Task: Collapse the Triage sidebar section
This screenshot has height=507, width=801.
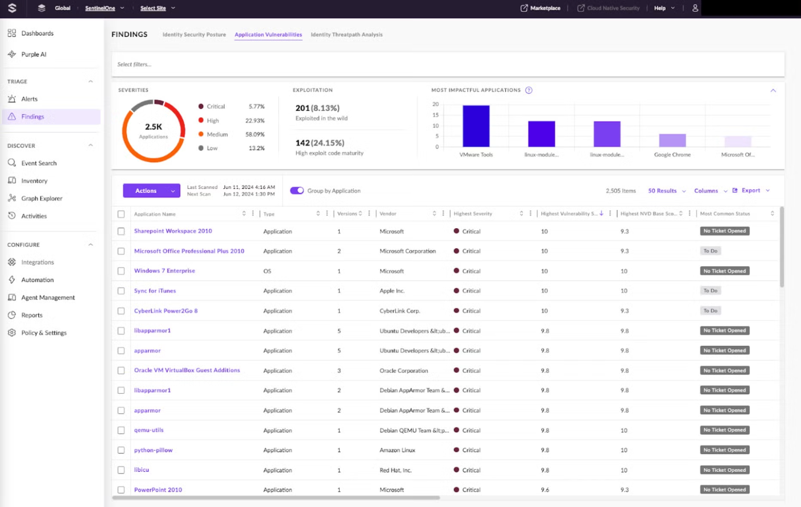Action: [x=90, y=81]
